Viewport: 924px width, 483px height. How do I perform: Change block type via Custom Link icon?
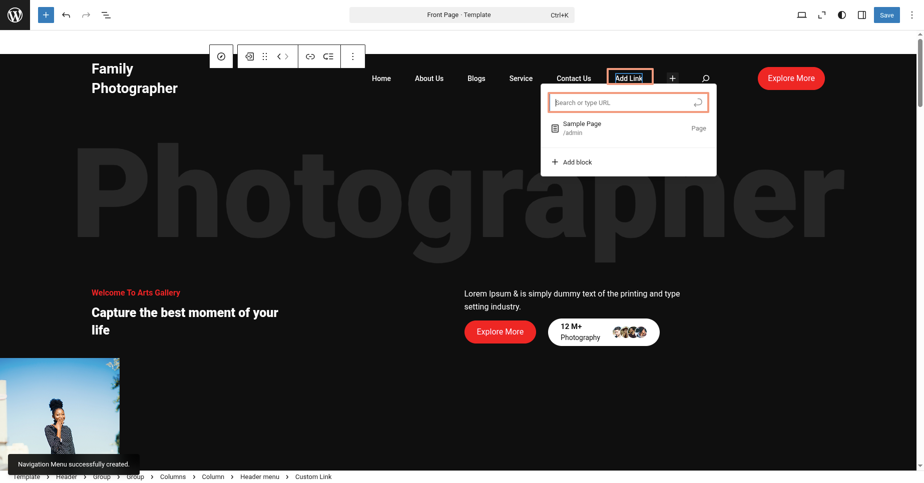pyautogui.click(x=249, y=56)
